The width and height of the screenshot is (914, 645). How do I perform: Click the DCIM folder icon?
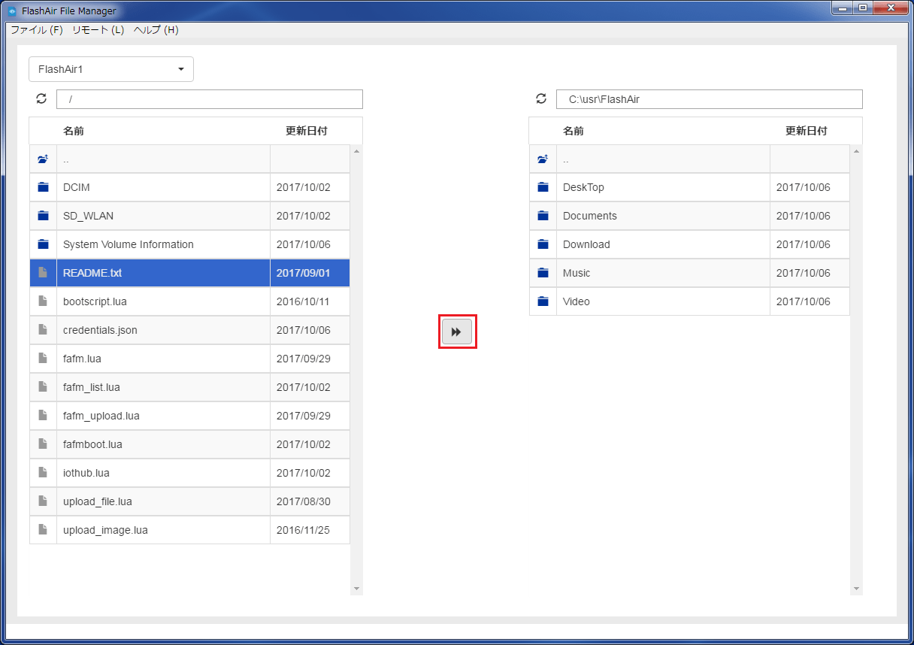point(43,187)
